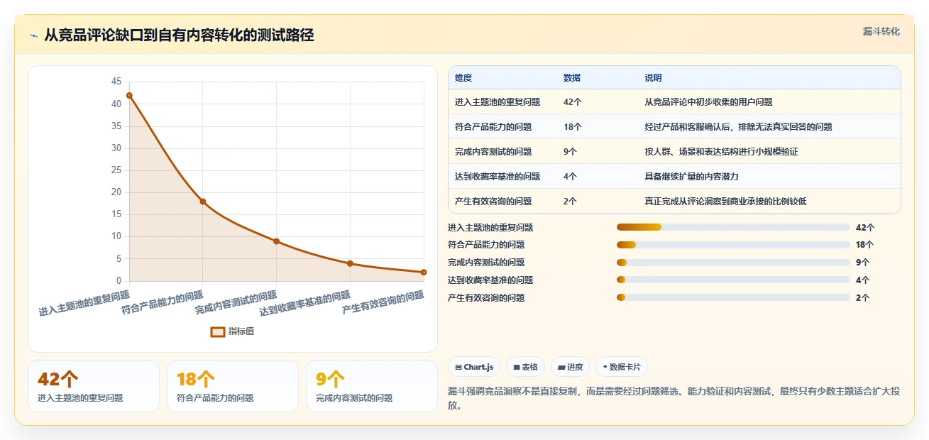Screen dimensions: 929x440
Task: Select table cell 符合产品能力的问题
Action: click(x=493, y=127)
